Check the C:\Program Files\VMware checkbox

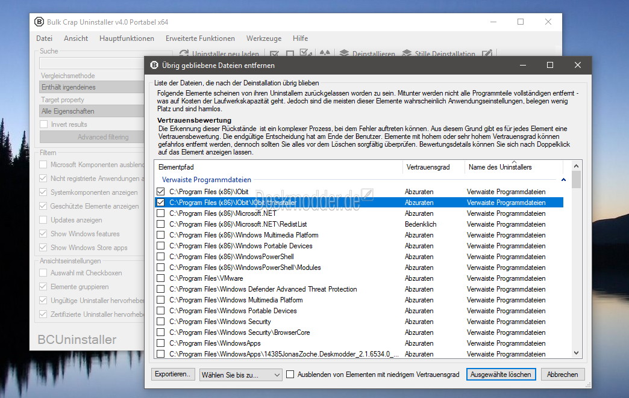tap(160, 278)
